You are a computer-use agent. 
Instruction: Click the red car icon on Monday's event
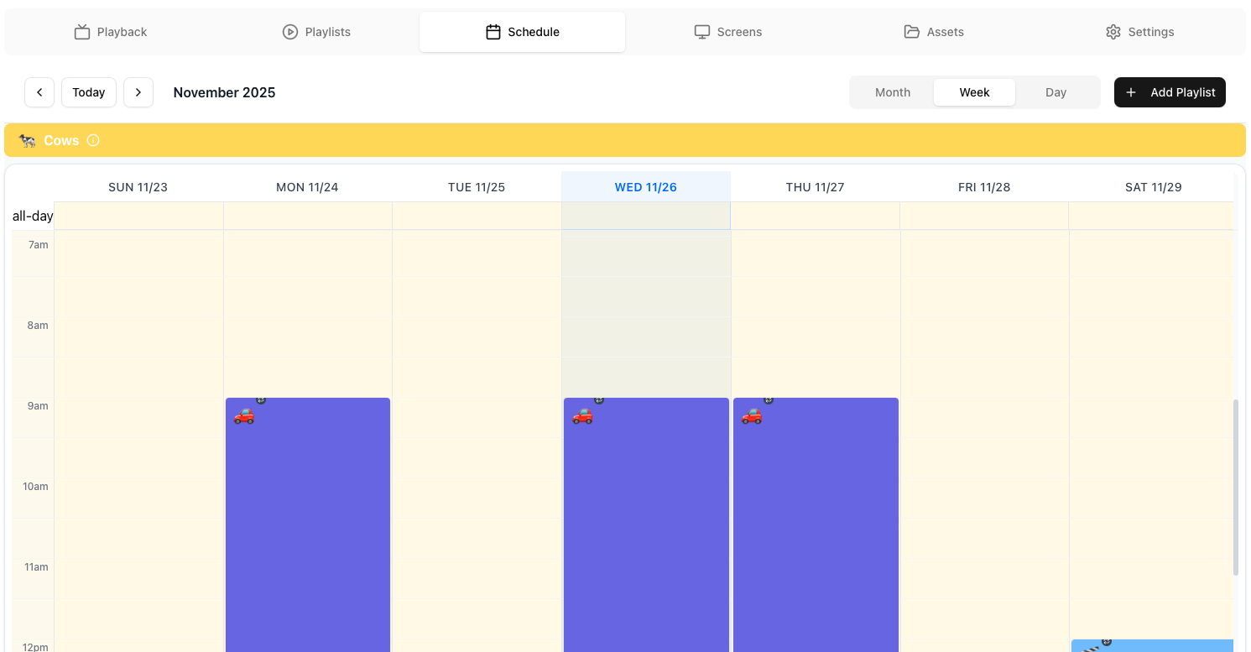(x=244, y=415)
